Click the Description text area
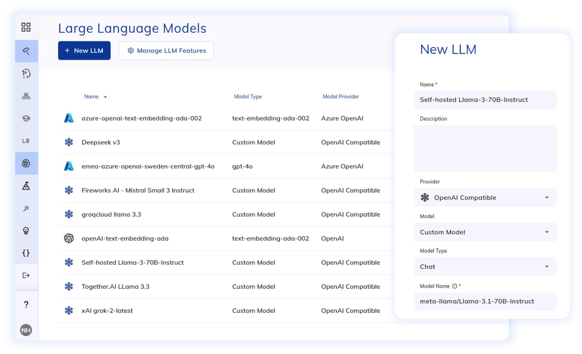This screenshot has width=582, height=354. point(485,148)
